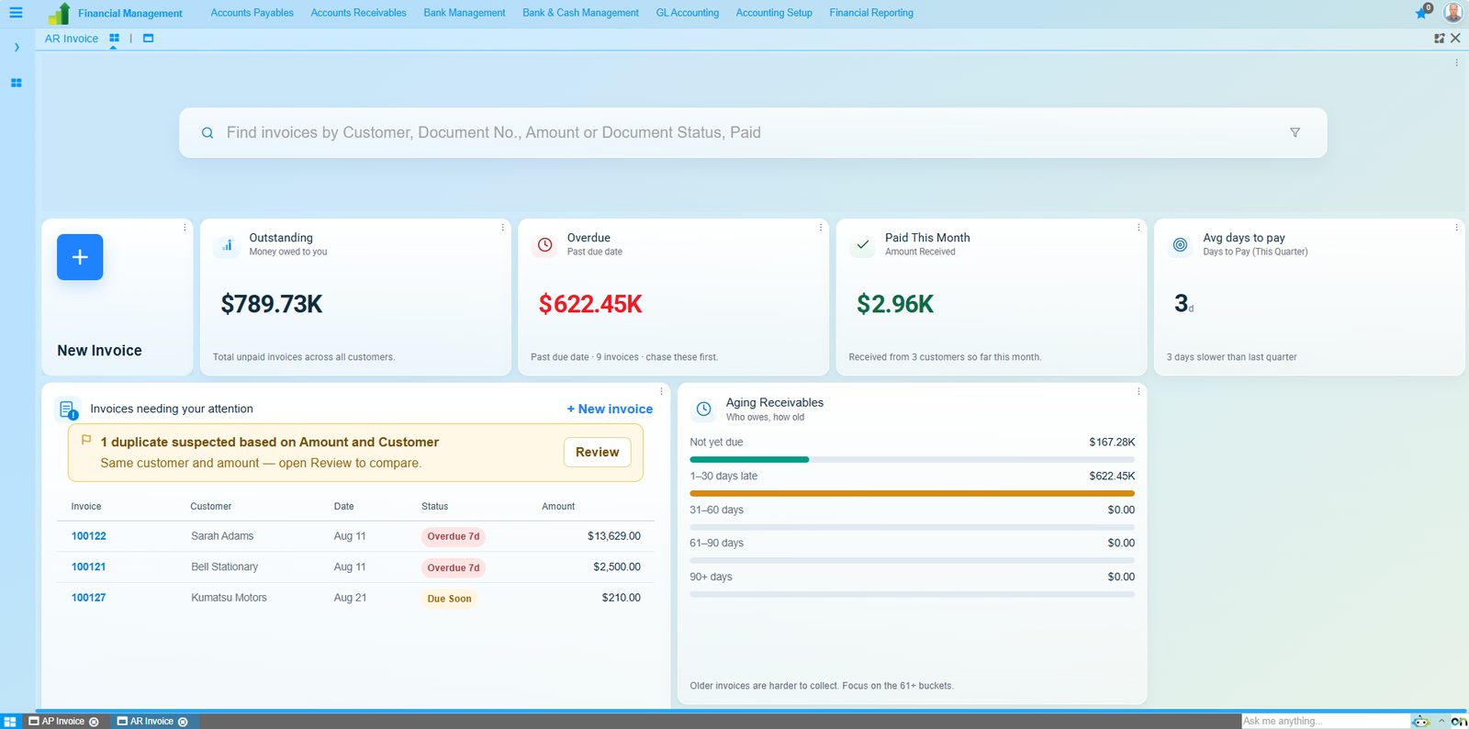
Task: Switch to dashboard view icon beside AR Invoice
Action: (x=114, y=39)
